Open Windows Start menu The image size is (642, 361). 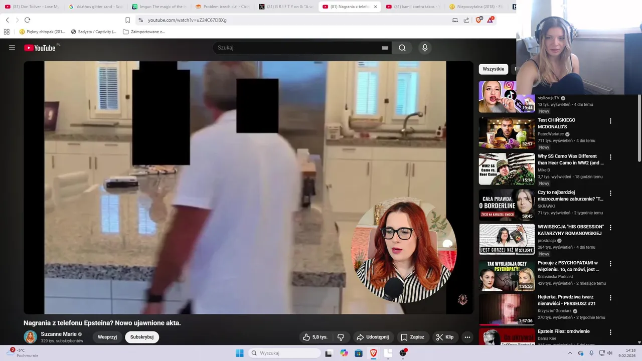(240, 353)
